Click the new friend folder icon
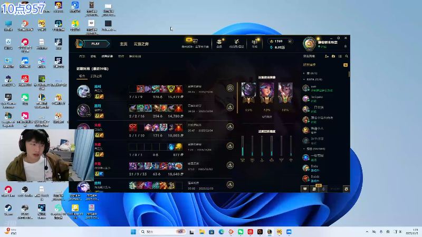This screenshot has height=237, width=422. click(333, 56)
